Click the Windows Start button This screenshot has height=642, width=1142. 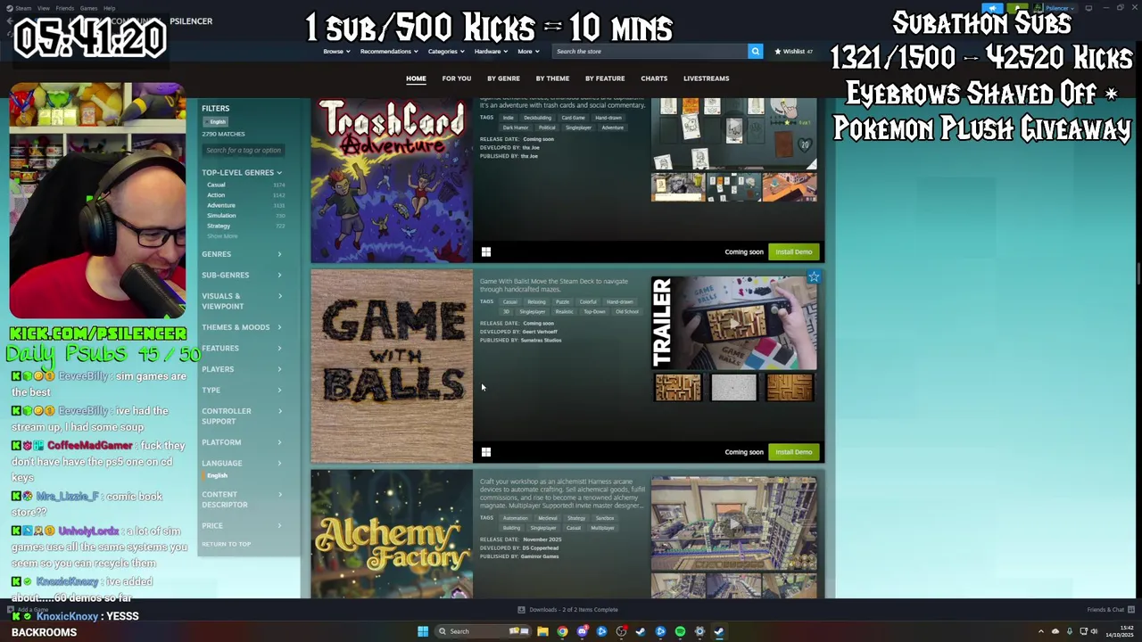coord(422,631)
